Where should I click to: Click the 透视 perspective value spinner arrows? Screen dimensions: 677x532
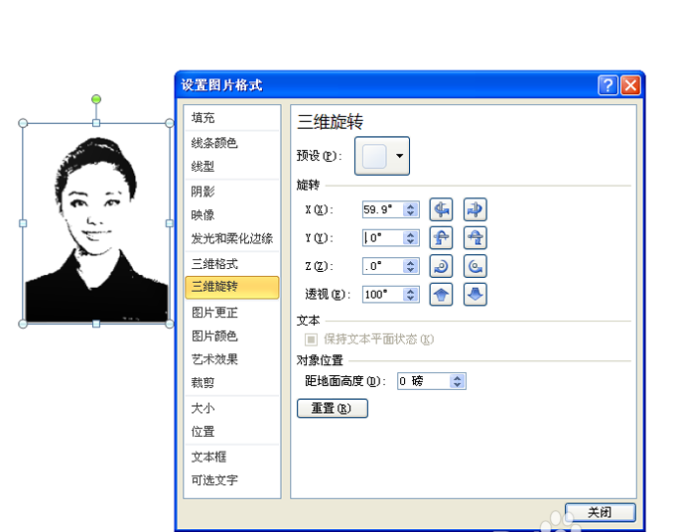click(411, 295)
